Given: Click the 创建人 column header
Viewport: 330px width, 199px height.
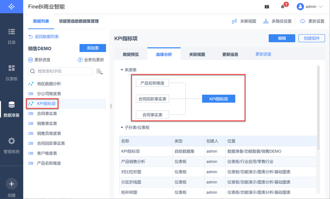Looking at the screenshot, I should click(x=215, y=141).
